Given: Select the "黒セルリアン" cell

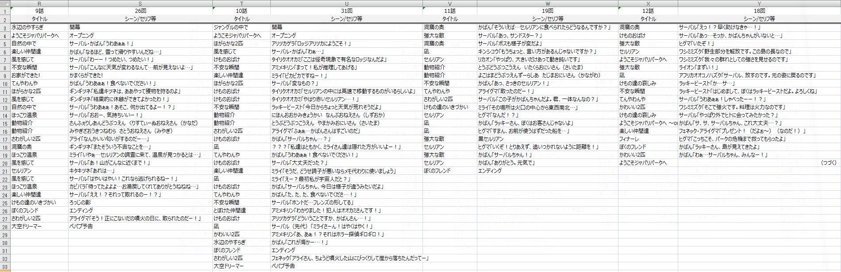Looking at the screenshot, I should (x=547, y=139).
